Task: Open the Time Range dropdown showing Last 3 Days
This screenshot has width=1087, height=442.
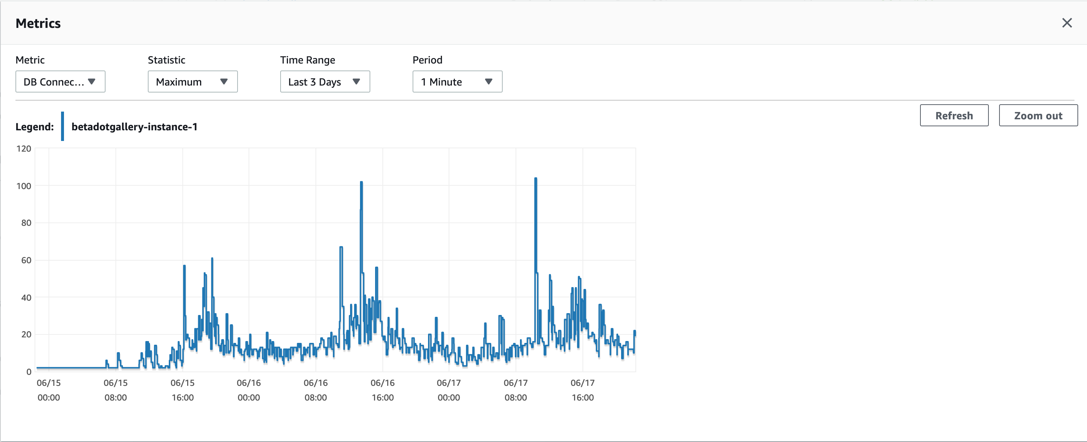Action: 325,82
